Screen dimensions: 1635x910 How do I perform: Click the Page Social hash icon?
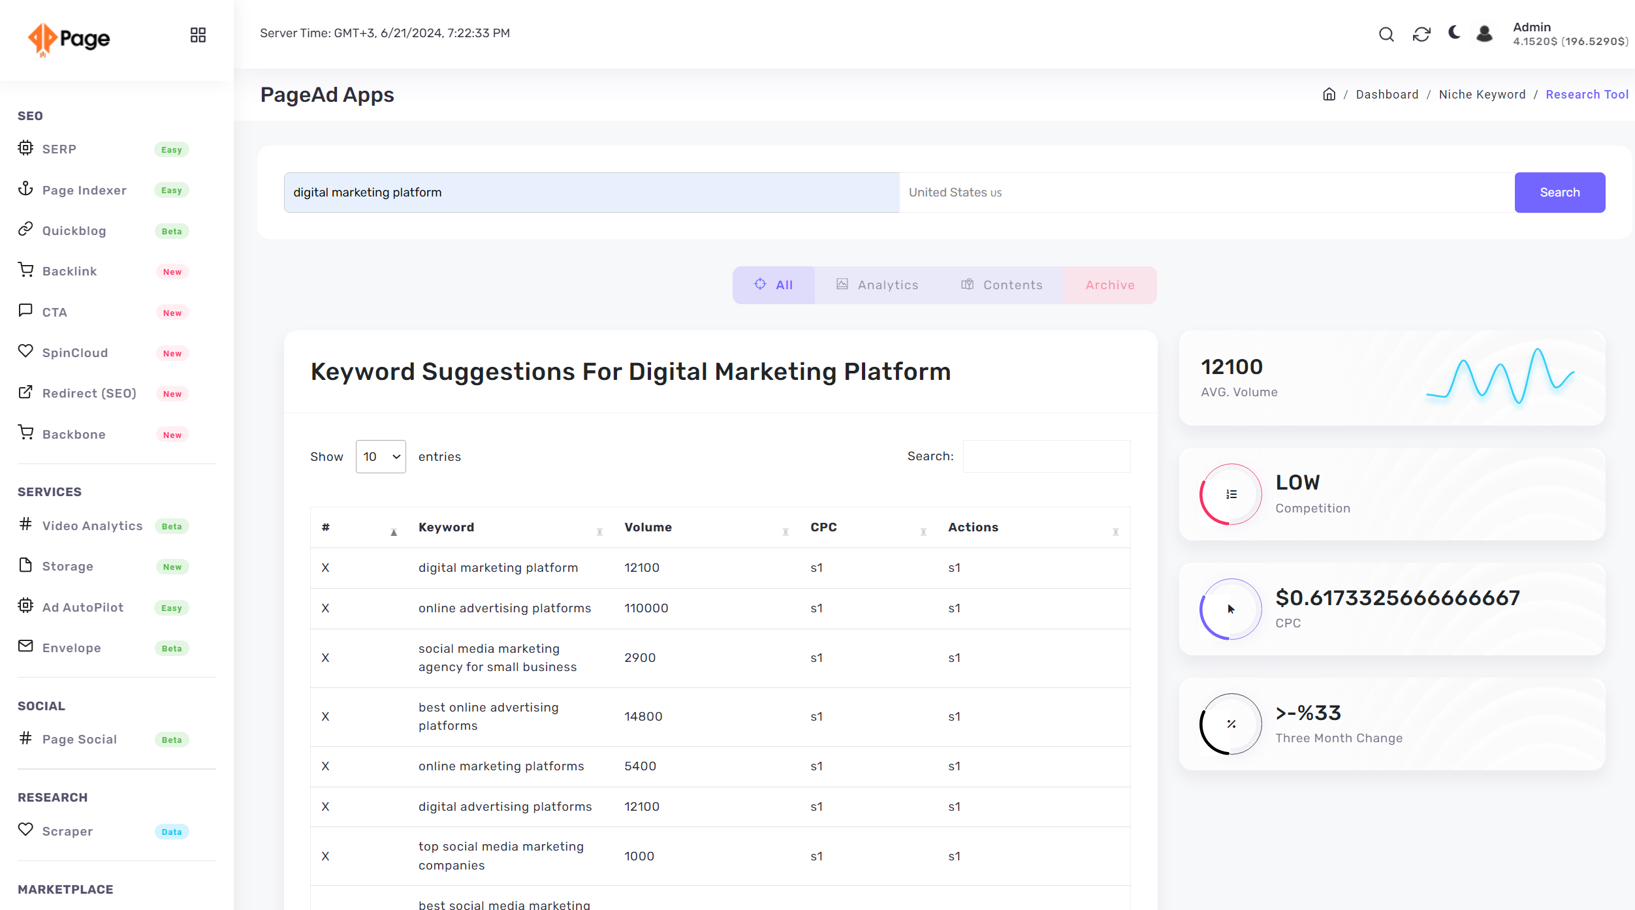25,738
